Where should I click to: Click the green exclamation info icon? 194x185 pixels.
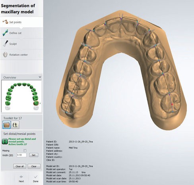[x=5, y=141]
